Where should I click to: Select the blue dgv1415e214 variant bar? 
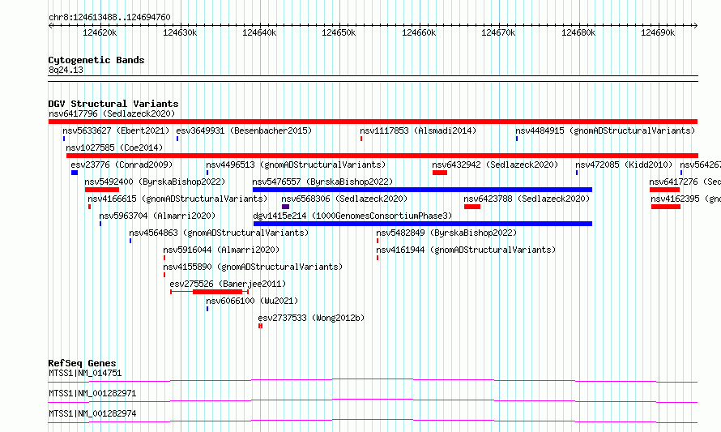point(423,224)
